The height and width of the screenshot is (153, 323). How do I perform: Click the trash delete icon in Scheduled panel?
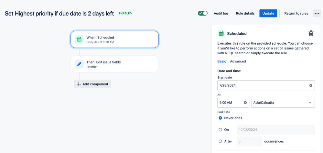click(311, 33)
